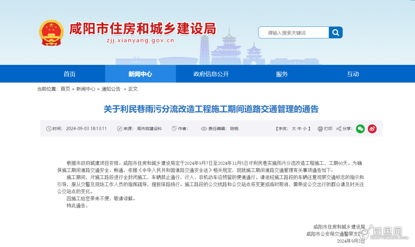Go to 新闻中心 in the breadcrumb

click(x=85, y=89)
